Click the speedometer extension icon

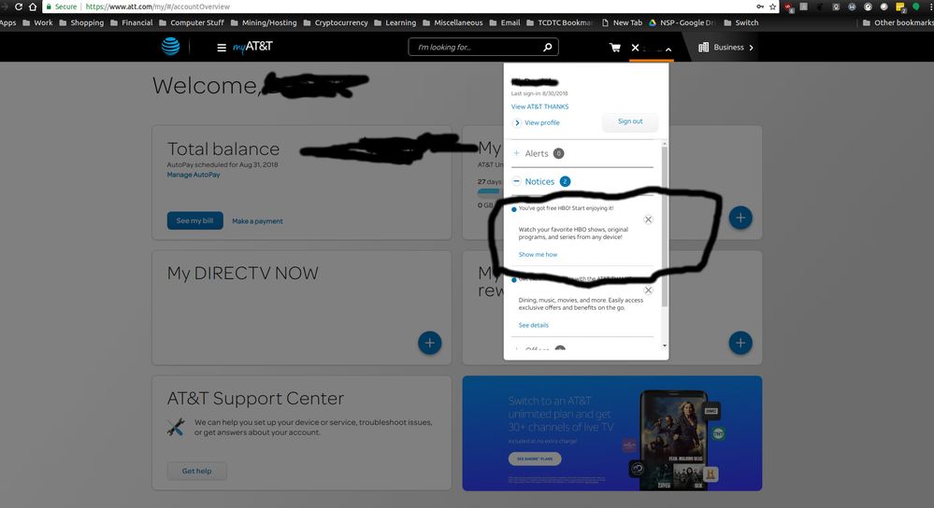(868, 7)
